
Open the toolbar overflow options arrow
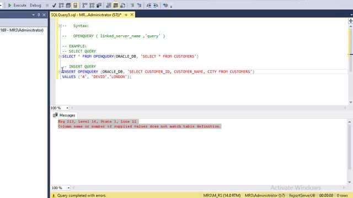pos(171,7)
